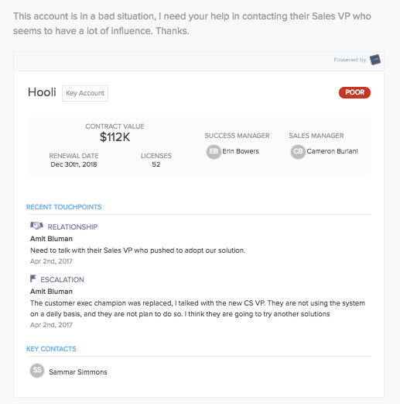Click Sammar Simmons' SS avatar
The image size is (400, 404).
37,371
